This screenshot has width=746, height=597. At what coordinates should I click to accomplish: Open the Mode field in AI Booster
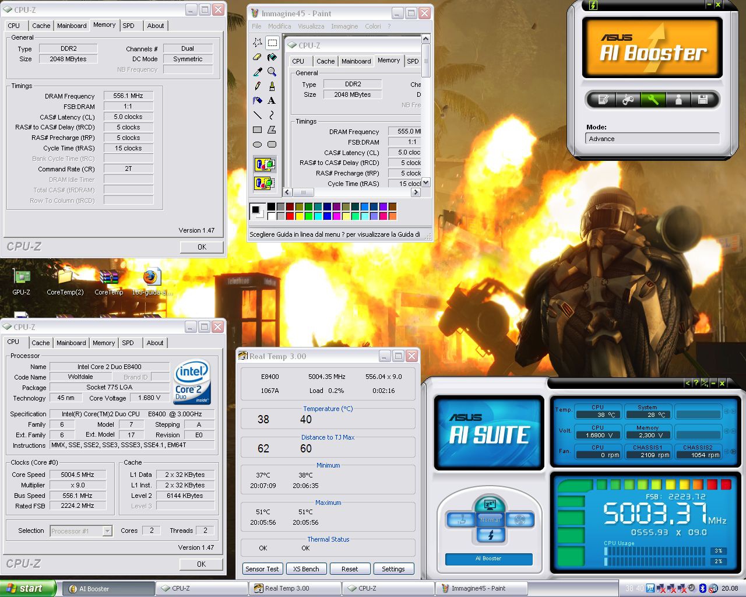pos(652,139)
